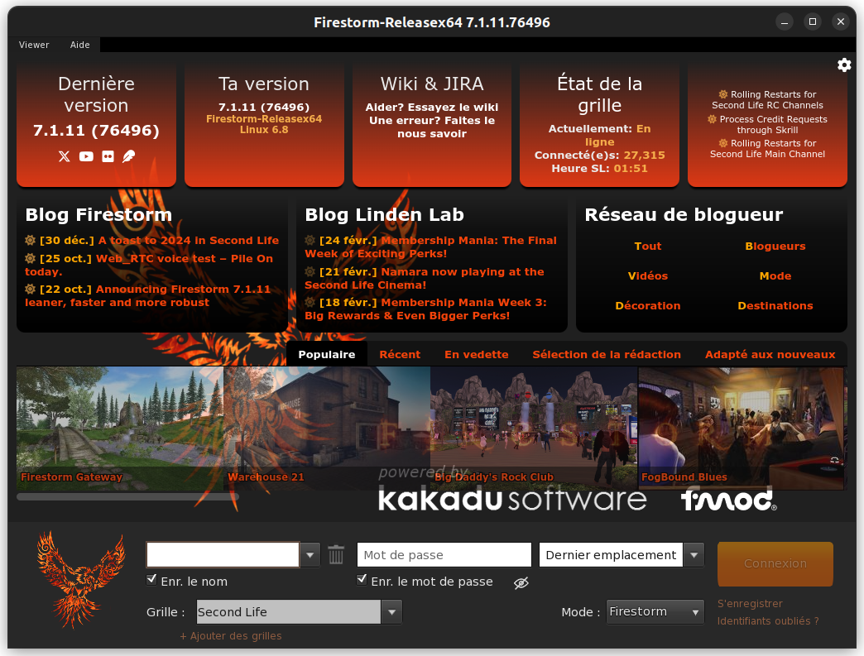Click the 'Connecté(e)s: 27,315' status text

pyautogui.click(x=599, y=156)
